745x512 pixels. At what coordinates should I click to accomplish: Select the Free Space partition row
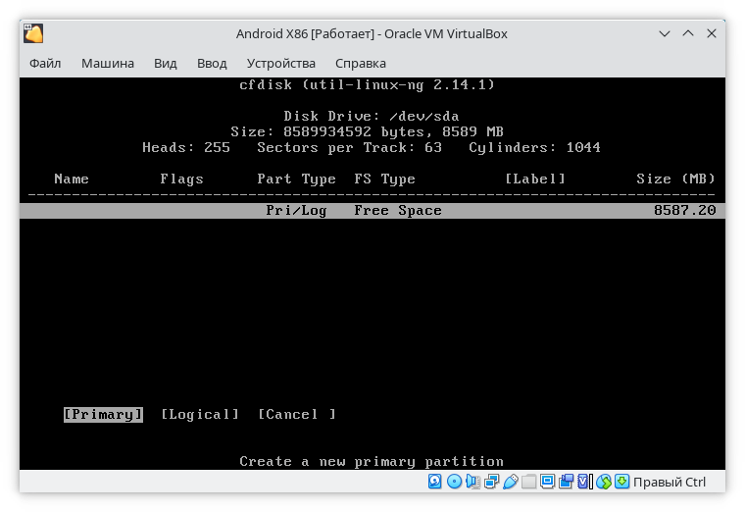tap(372, 211)
